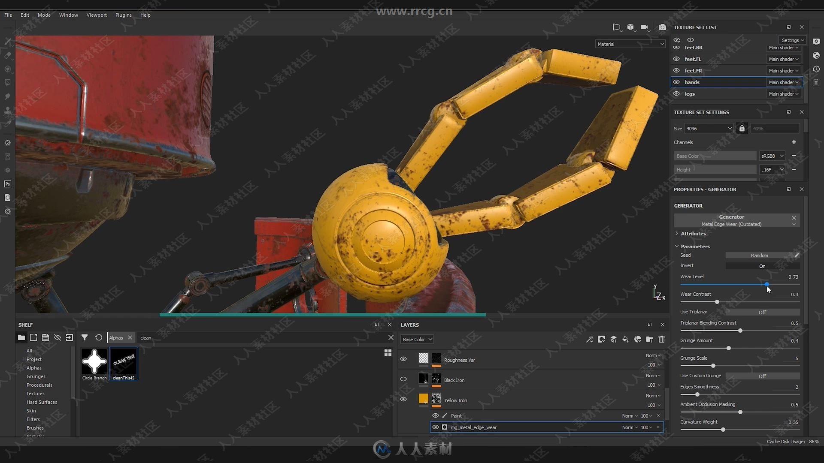Select the Paint brush tool in left toolbar
The image size is (824, 463).
coord(8,41)
